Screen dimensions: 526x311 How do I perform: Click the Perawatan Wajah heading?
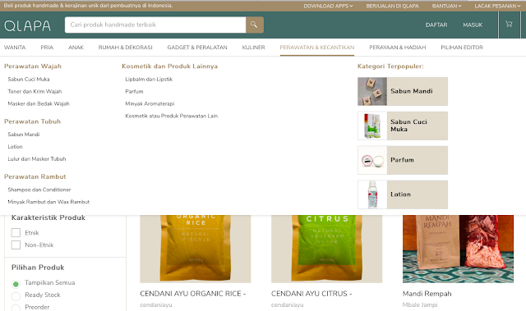33,66
